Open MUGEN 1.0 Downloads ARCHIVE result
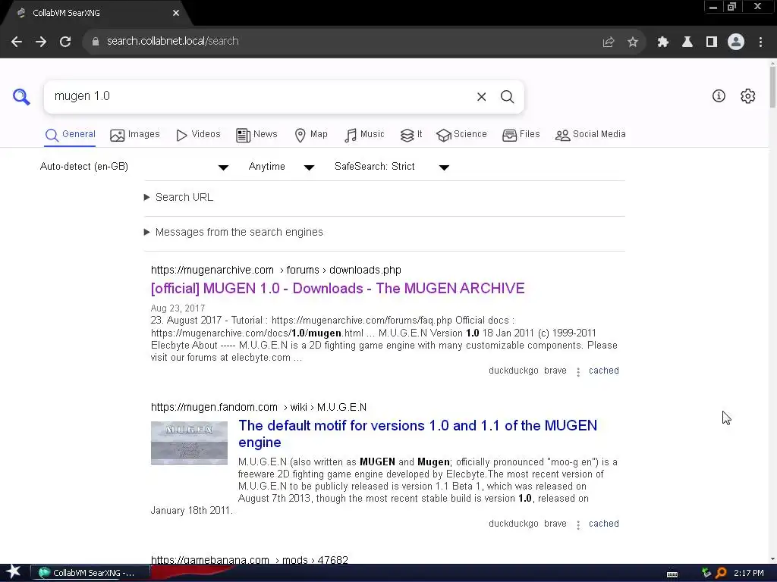 (338, 289)
